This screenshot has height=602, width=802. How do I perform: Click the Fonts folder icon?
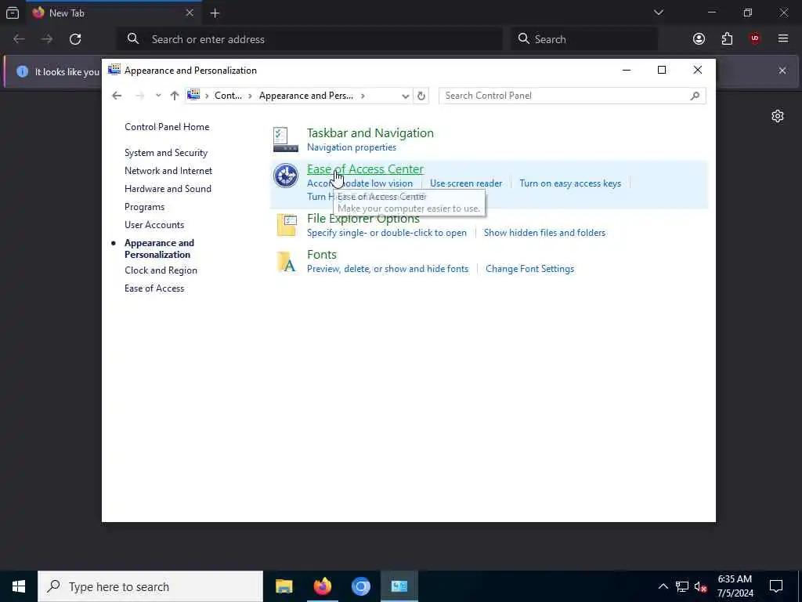287,261
